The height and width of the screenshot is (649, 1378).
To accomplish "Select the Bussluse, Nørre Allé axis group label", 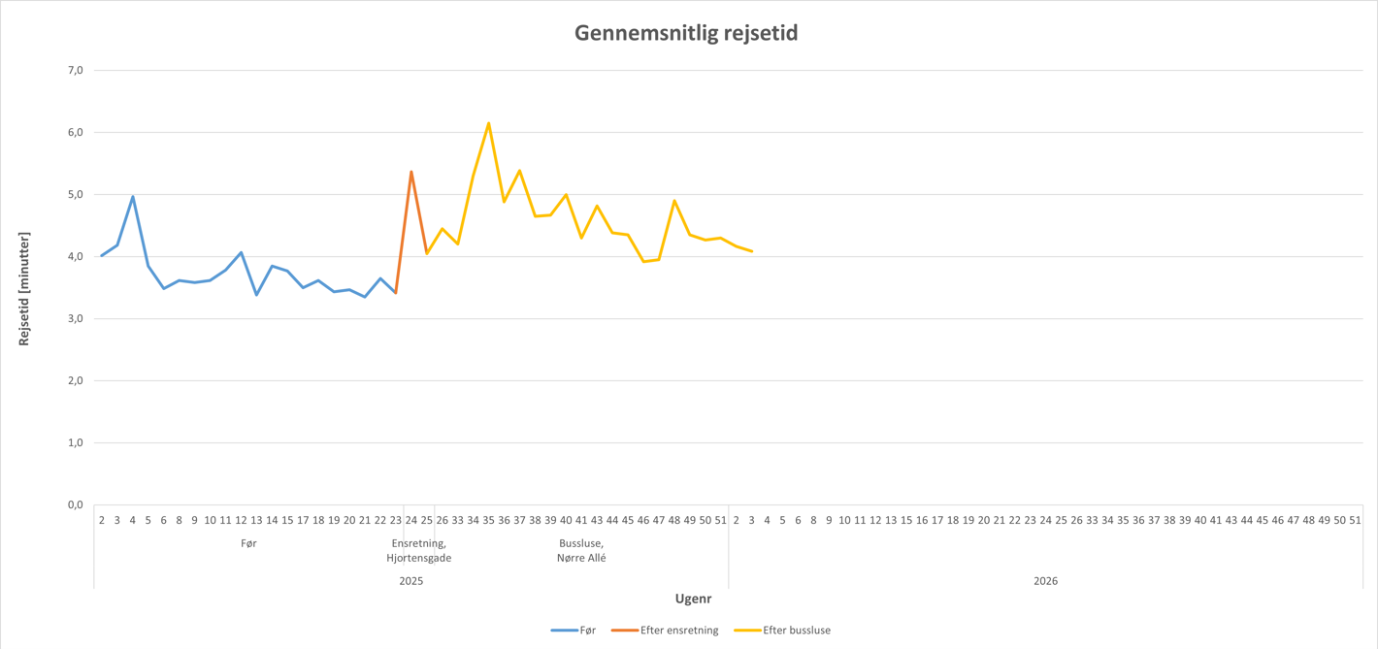I will [x=581, y=551].
